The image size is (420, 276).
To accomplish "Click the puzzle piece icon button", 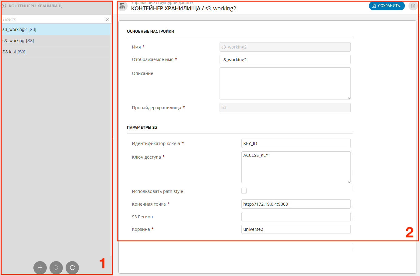I will (x=56, y=268).
